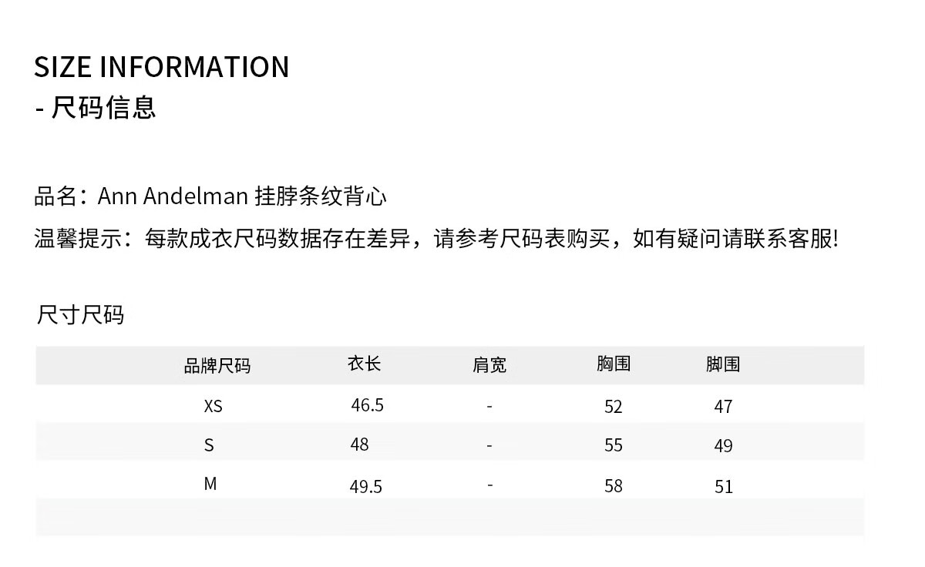The height and width of the screenshot is (567, 925).
Task: Click the 51 hem value for M
Action: tap(724, 487)
